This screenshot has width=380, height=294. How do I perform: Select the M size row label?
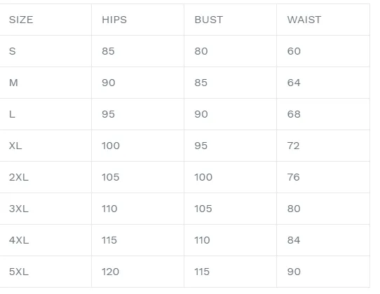coord(13,83)
